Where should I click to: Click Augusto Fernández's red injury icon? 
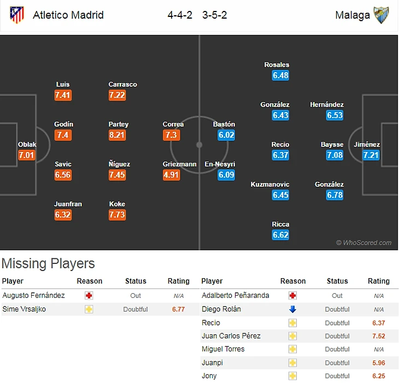pos(89,296)
